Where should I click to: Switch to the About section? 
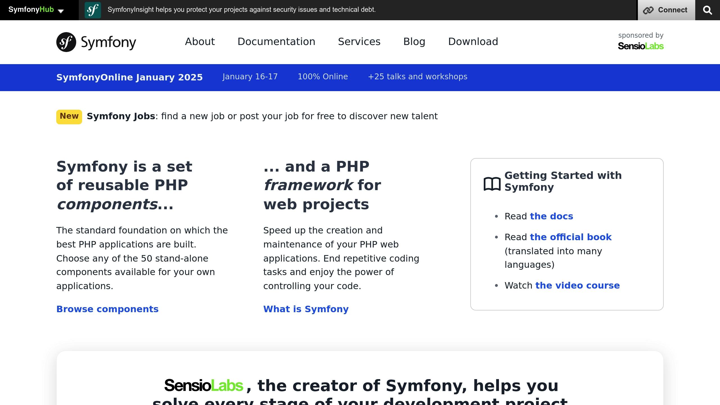pos(200,42)
